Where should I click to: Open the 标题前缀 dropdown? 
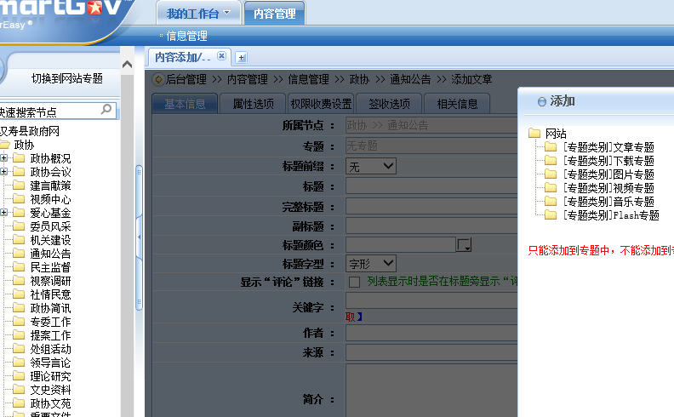point(370,167)
